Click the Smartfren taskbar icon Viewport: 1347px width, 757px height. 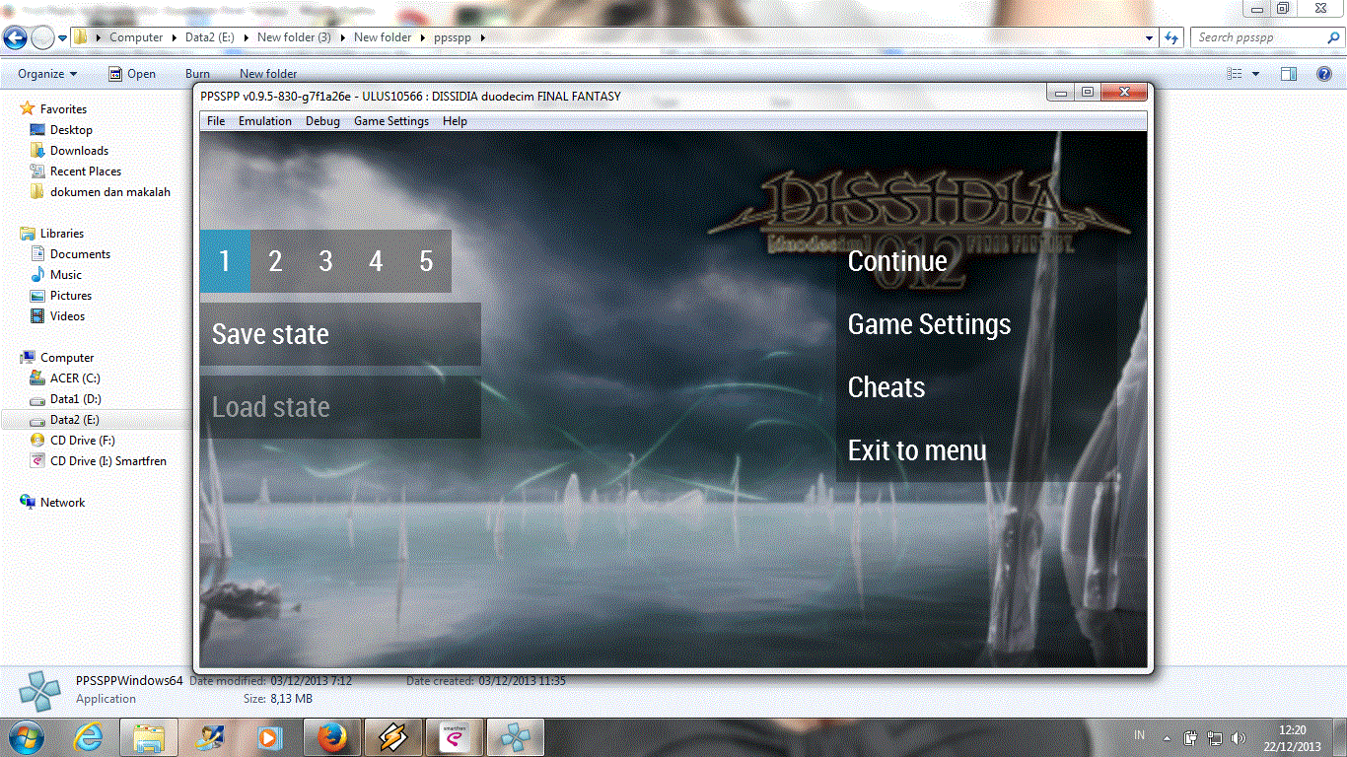point(454,737)
